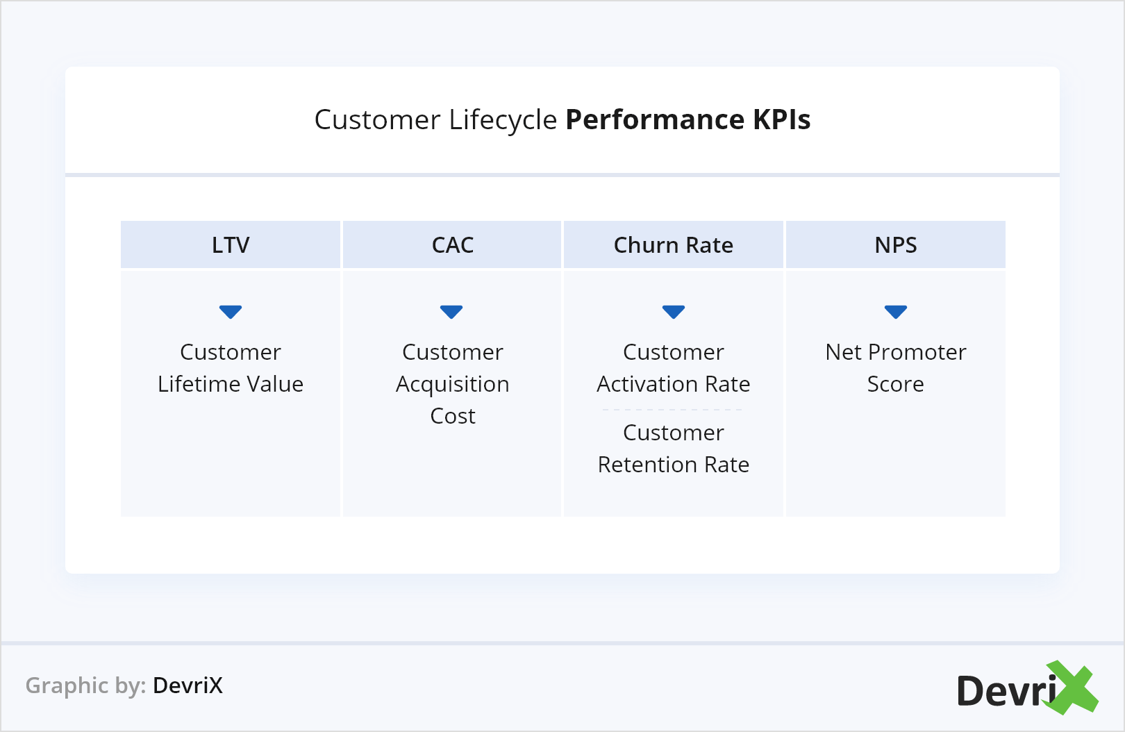Screen dimensions: 1125x732
Task: Click the blue arrow under LTV
Action: tap(231, 312)
